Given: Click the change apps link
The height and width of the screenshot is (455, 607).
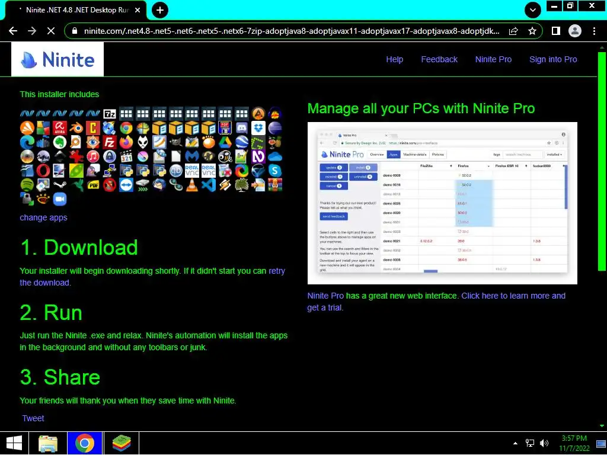Looking at the screenshot, I should point(43,217).
